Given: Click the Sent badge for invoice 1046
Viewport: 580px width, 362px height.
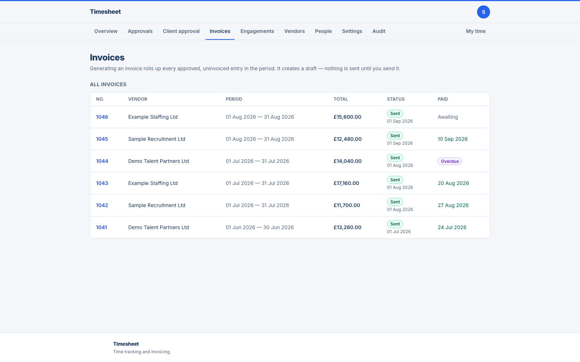Looking at the screenshot, I should 395,114.
